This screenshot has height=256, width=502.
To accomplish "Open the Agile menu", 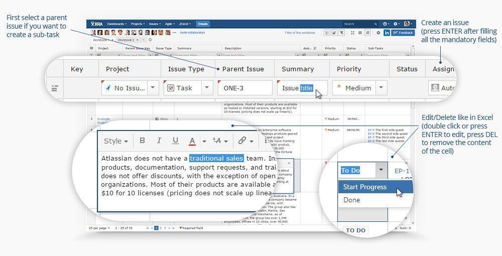I will (170, 24).
